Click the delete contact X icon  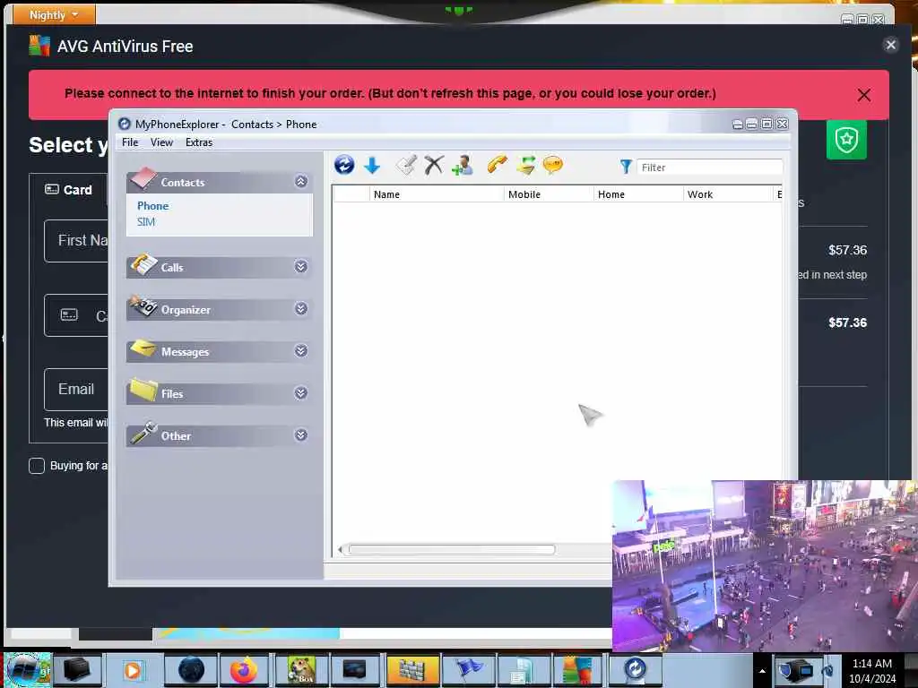(x=434, y=166)
